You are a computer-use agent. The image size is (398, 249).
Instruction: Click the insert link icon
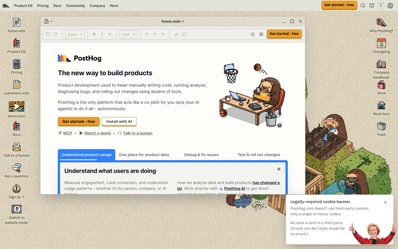[176, 34]
